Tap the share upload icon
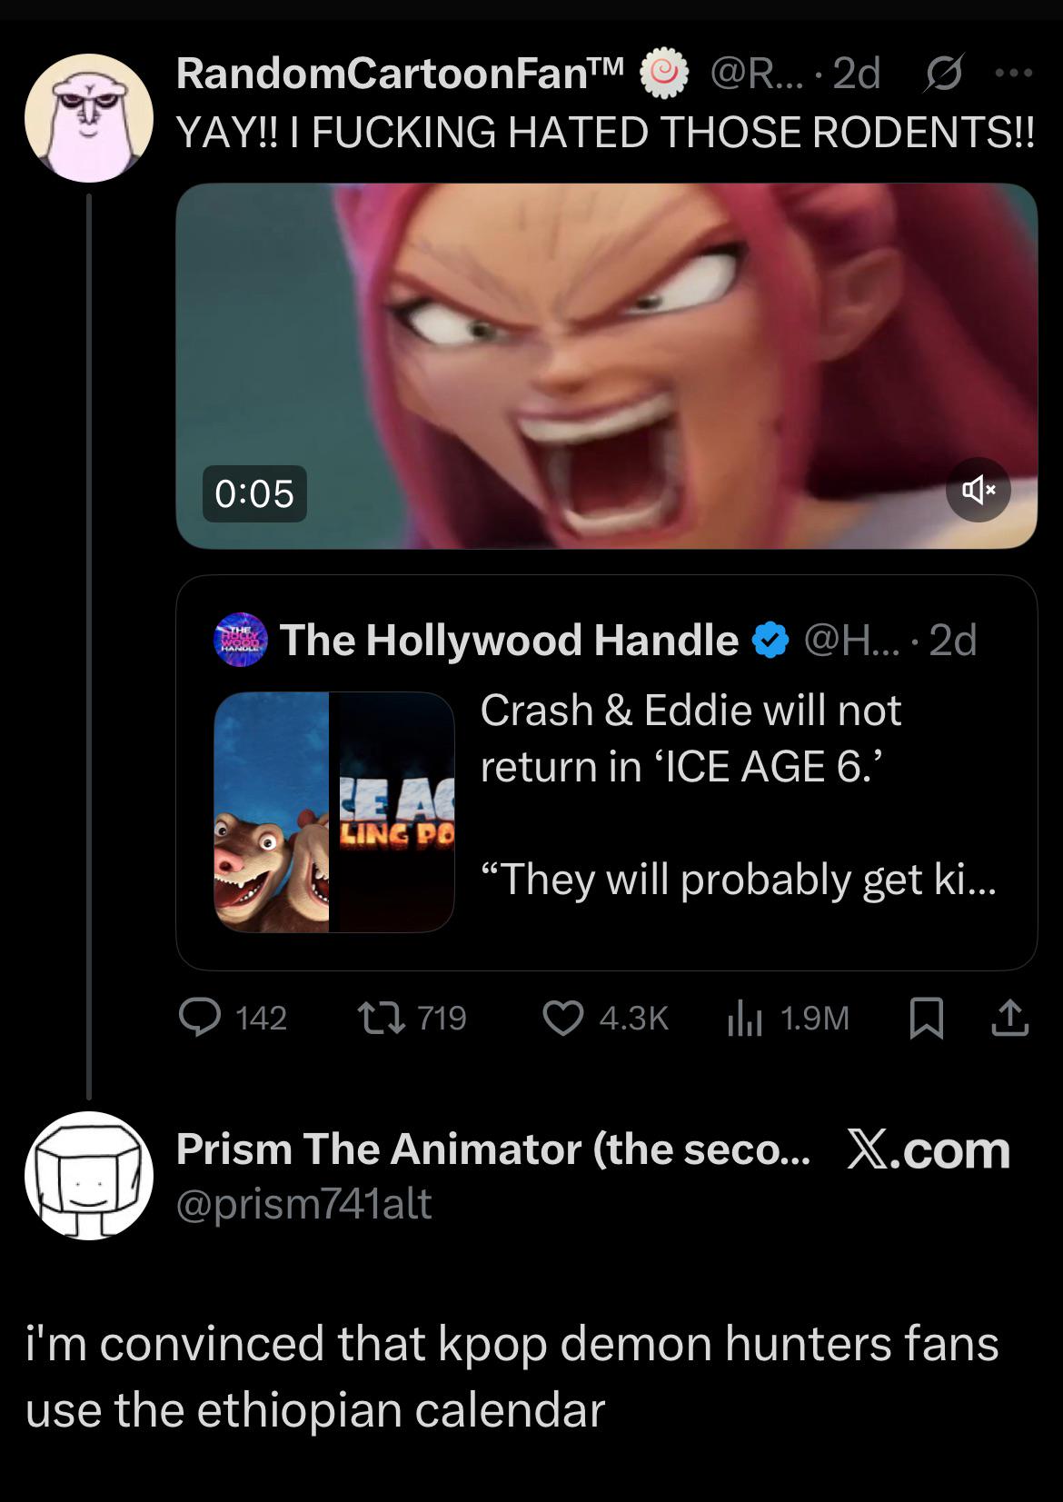Screen dimensions: 1063x1502 point(1009,1018)
